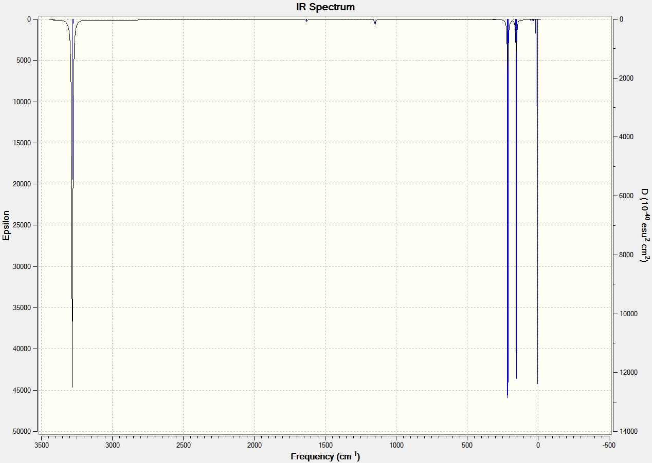The width and height of the screenshot is (652, 463).
Task: Click the Frequency (cm-1) x-axis label
Action: (325, 456)
